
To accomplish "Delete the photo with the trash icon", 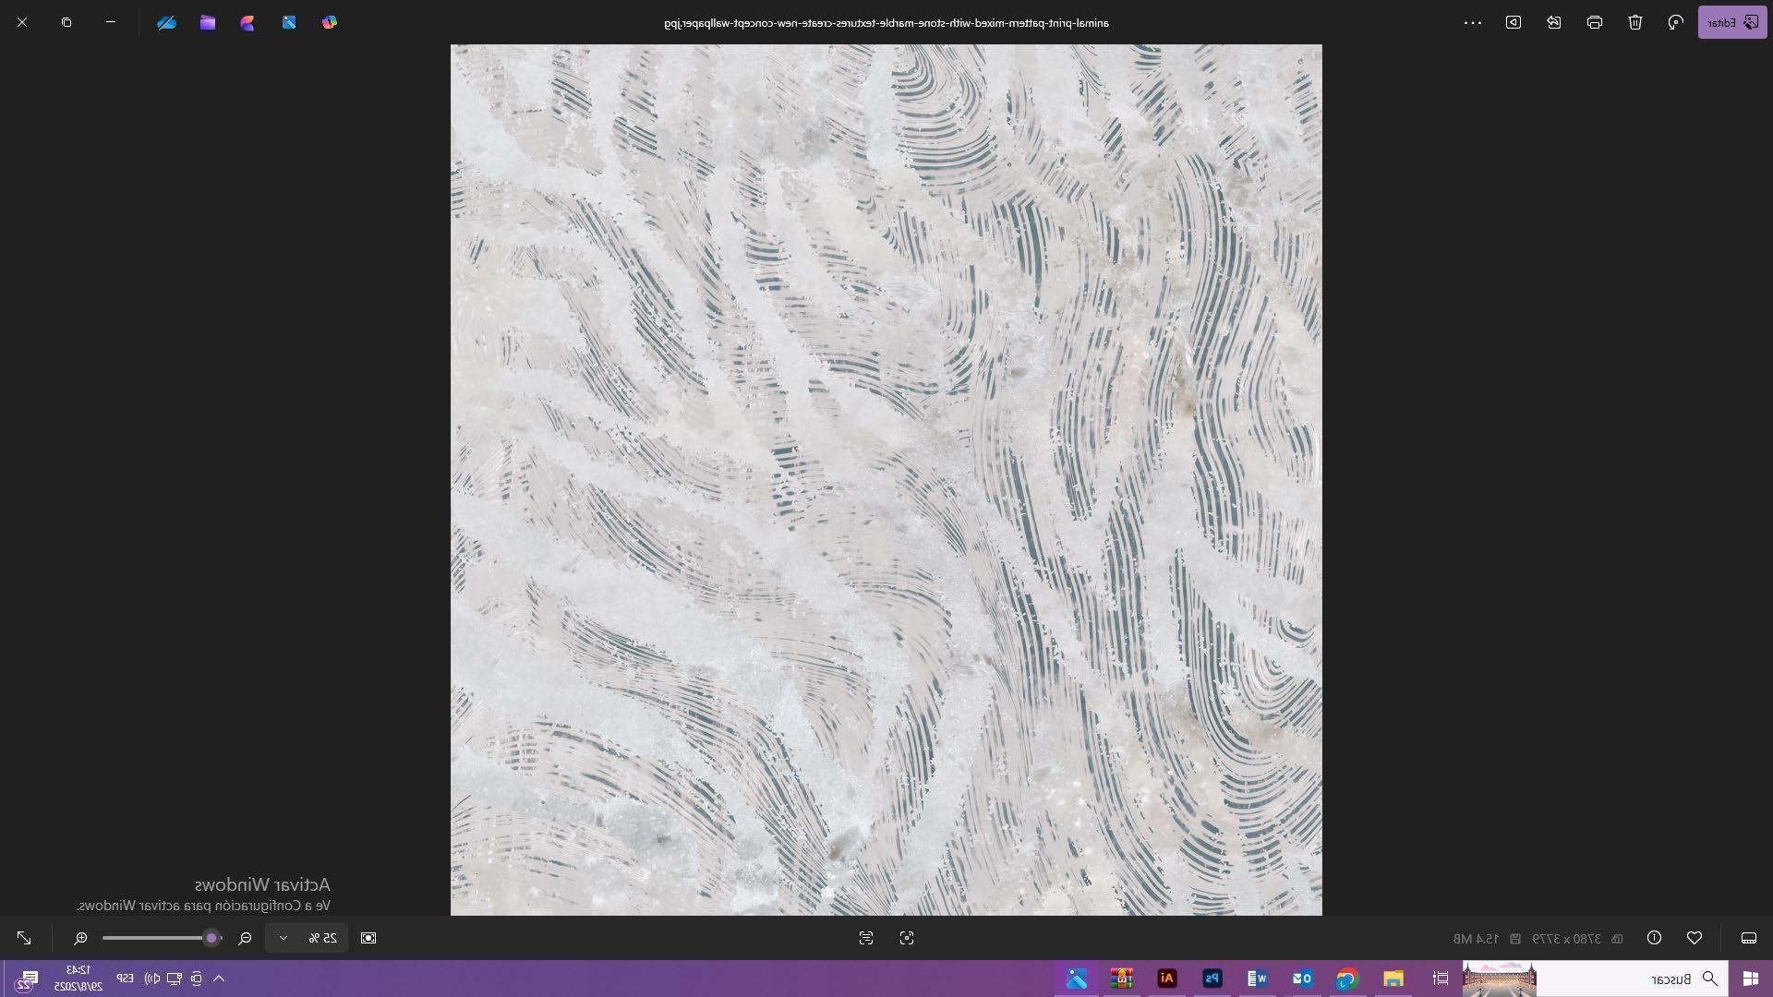I will tap(1634, 22).
